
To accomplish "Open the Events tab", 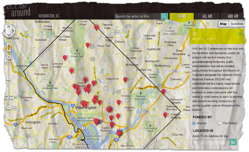I will [181, 16].
